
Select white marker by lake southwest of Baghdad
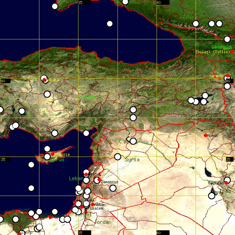point(211,196)
